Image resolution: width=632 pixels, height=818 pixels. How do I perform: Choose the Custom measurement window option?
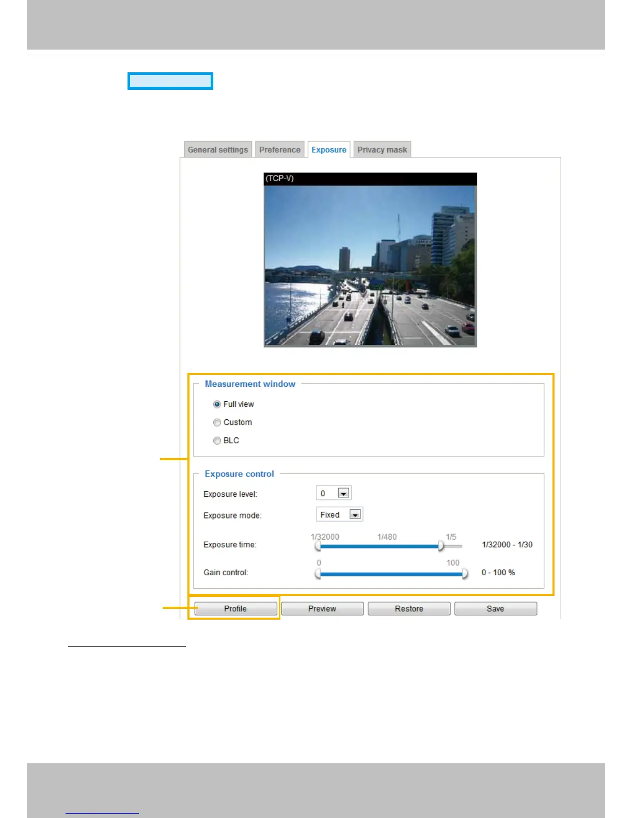tap(217, 422)
